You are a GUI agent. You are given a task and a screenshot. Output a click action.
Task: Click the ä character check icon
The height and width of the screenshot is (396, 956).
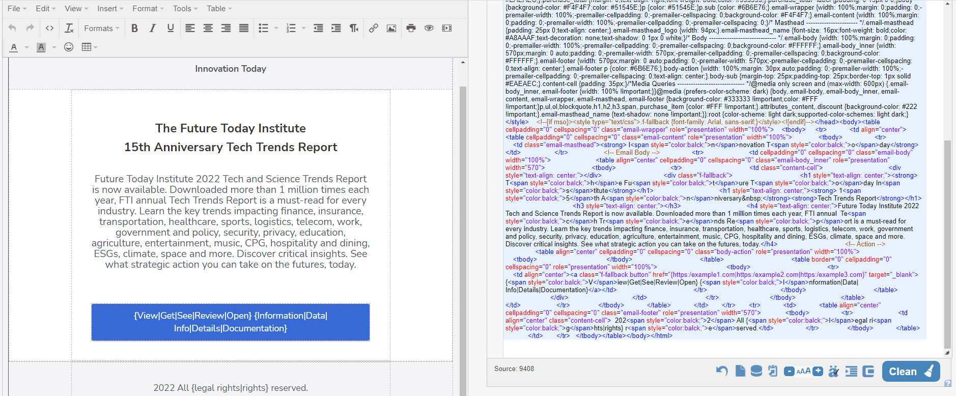[833, 371]
